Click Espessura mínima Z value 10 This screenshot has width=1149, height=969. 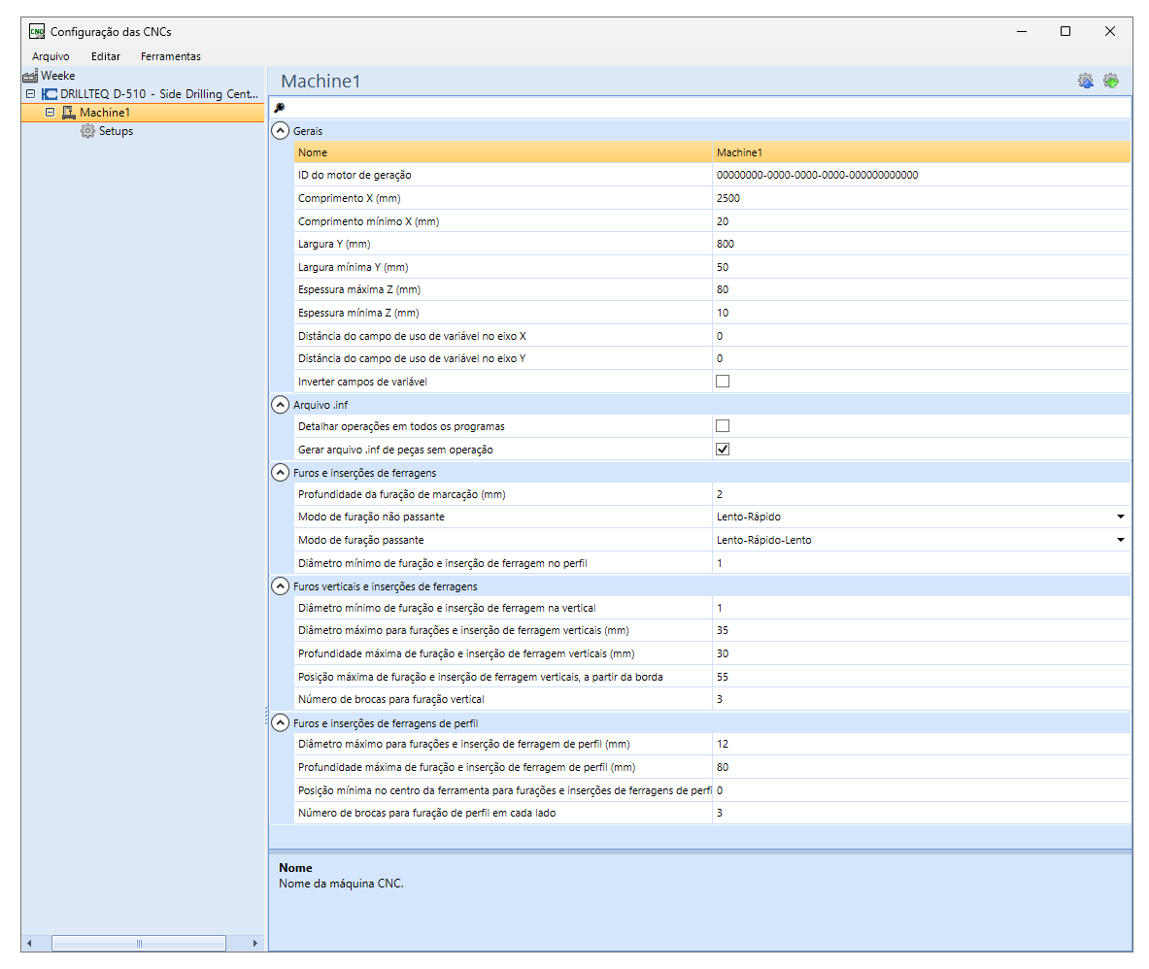[921, 313]
